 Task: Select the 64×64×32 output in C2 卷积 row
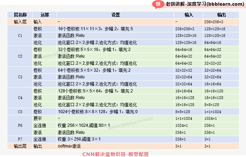click(x=221, y=50)
